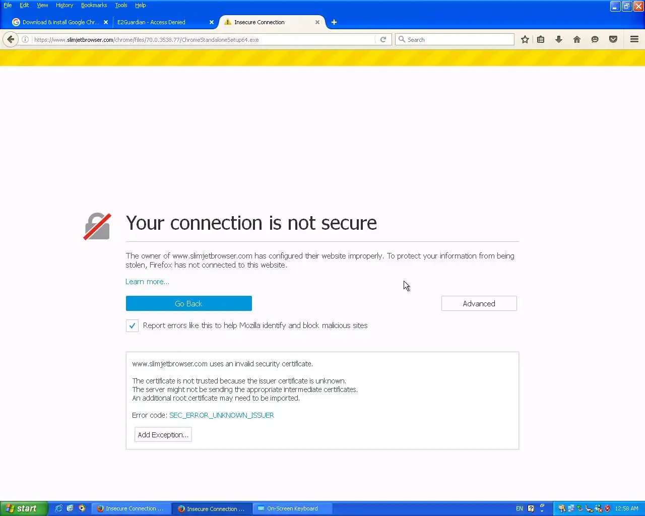
Task: Open the Edit menu
Action: pos(24,5)
